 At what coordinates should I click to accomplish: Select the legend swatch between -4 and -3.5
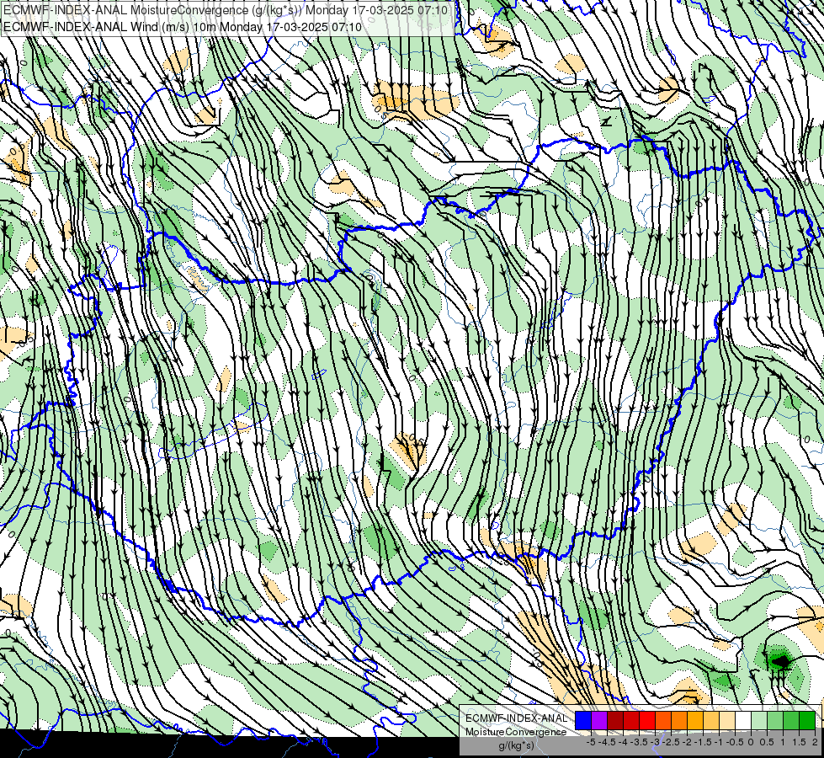coord(631,720)
